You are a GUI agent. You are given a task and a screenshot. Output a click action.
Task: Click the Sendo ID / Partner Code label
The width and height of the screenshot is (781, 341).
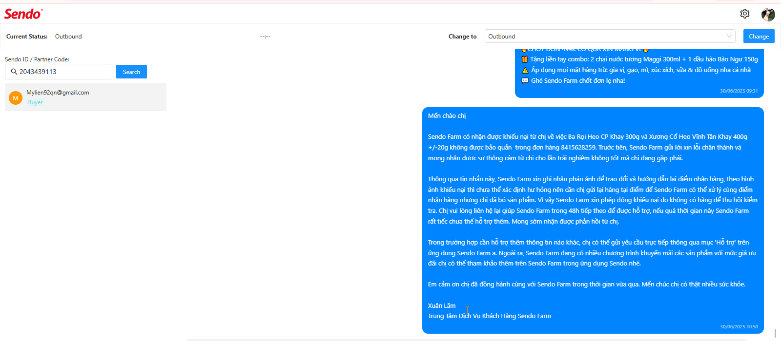point(37,59)
